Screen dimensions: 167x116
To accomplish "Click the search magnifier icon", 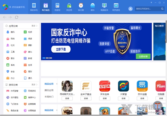I will pos(162,9).
